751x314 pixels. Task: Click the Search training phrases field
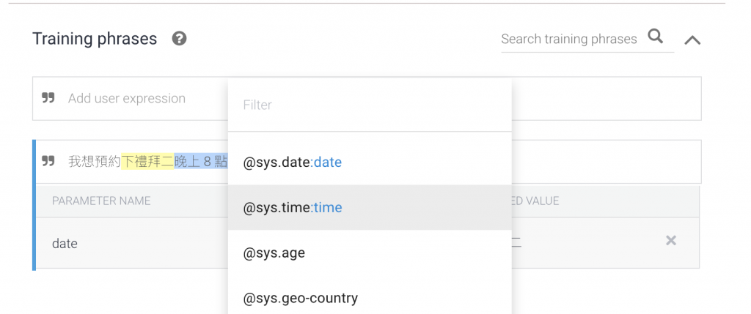tap(568, 40)
